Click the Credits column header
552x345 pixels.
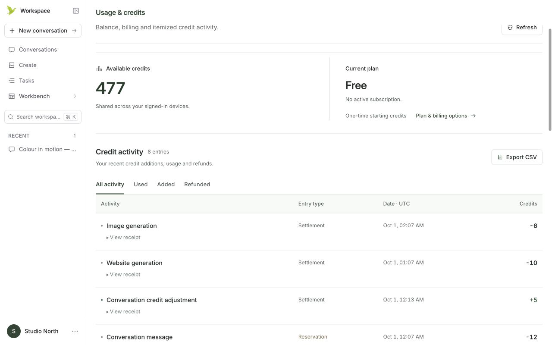click(x=528, y=204)
